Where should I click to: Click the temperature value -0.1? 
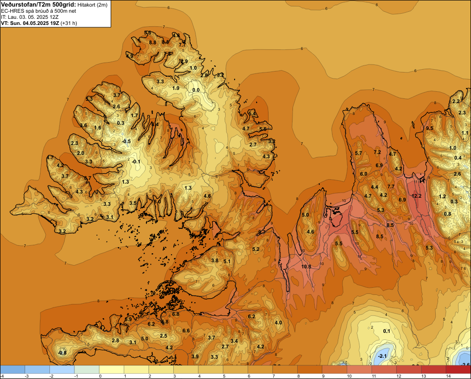pyautogui.click(x=136, y=161)
